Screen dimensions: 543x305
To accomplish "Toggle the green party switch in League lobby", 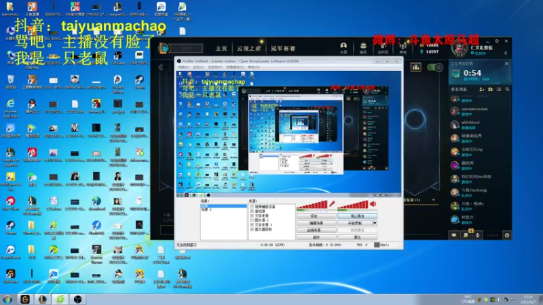I will 434,67.
